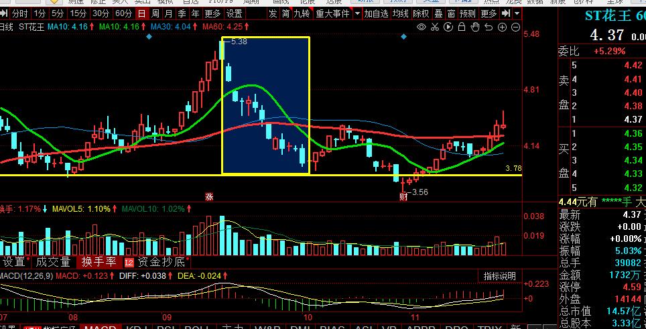Zoom out with the minus circle icon
The height and width of the screenshot is (329, 646).
[x=515, y=27]
